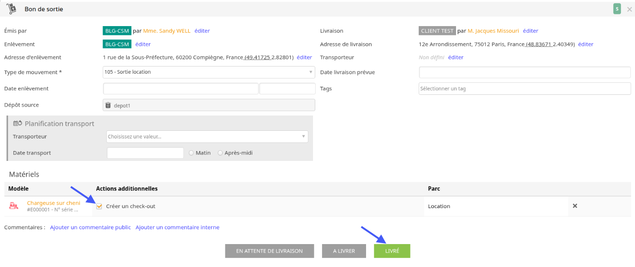This screenshot has width=635, height=267.
Task: Click the LIVRÉ green button
Action: 392,251
